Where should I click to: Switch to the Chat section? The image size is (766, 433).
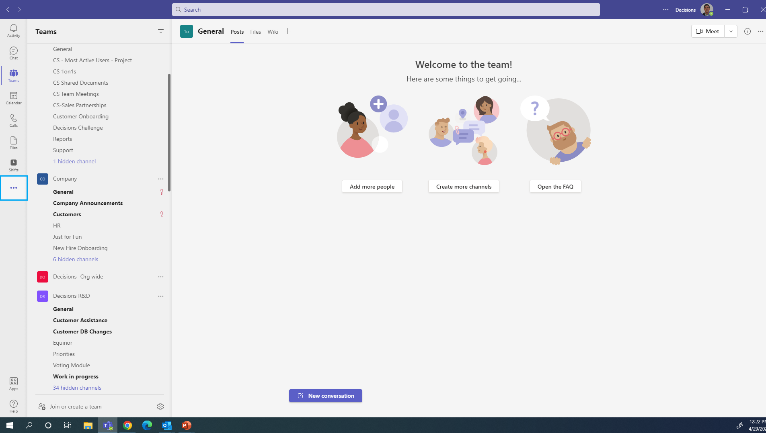point(13,53)
